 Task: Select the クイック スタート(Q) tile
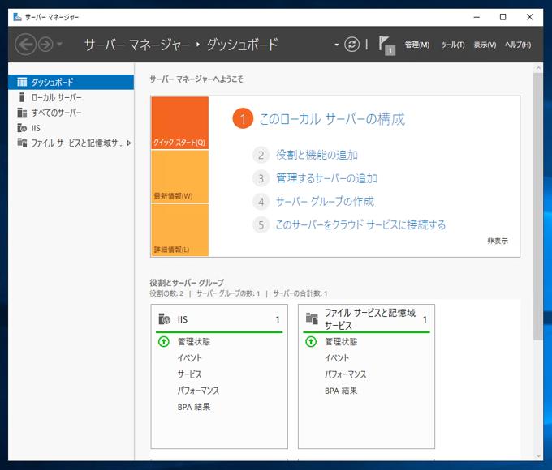point(180,123)
